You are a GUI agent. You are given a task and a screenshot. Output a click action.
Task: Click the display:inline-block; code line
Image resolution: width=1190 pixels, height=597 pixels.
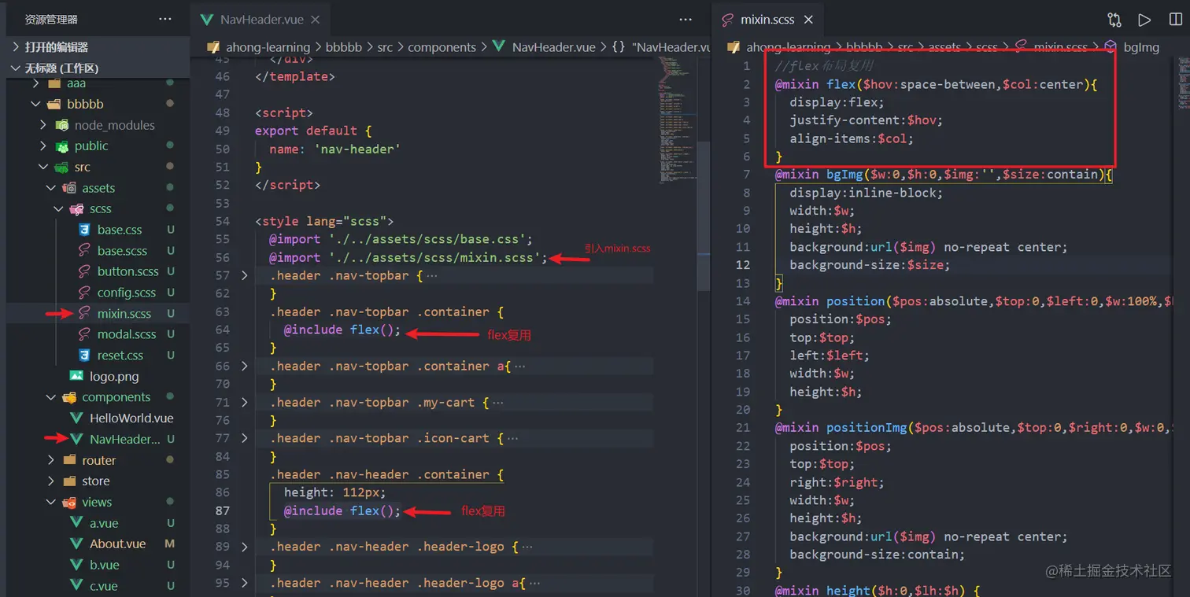click(x=867, y=193)
